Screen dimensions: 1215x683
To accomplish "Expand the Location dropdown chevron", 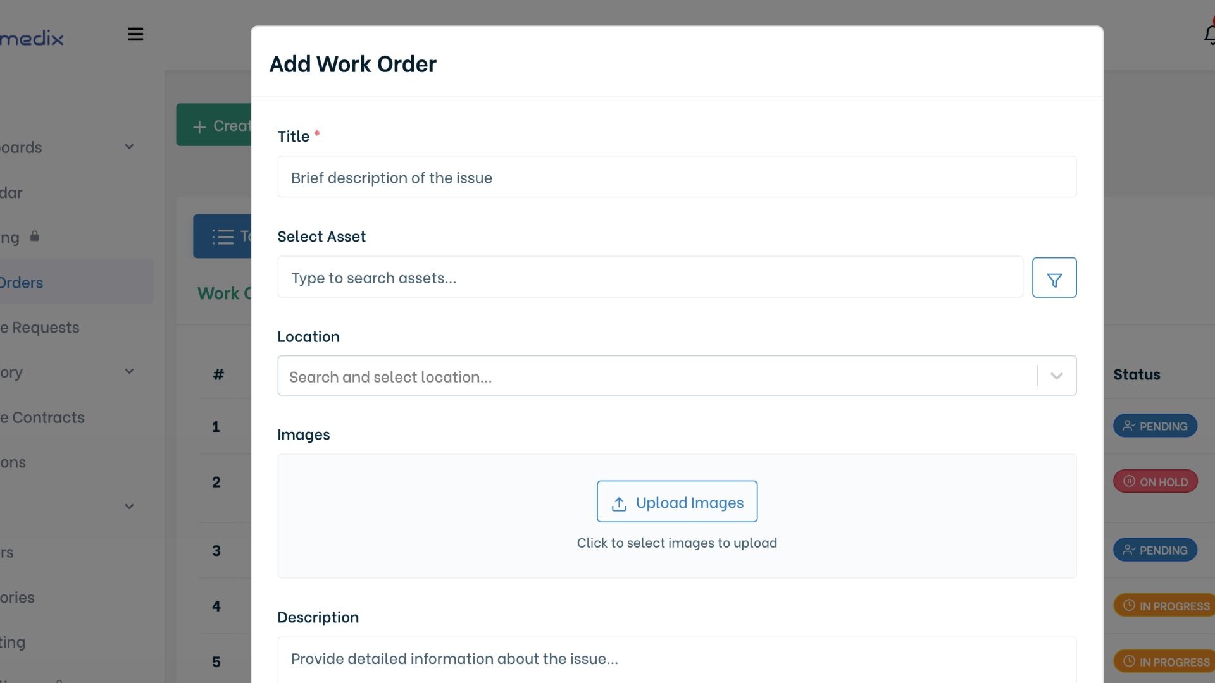I will [1056, 376].
